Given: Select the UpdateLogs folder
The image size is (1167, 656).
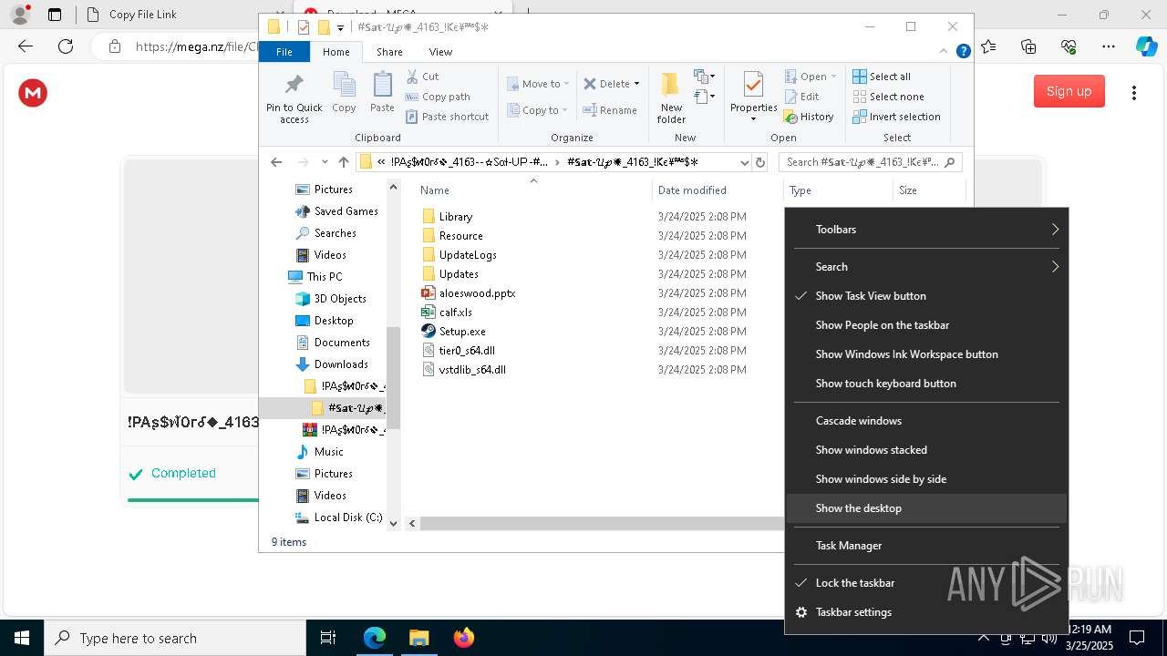Looking at the screenshot, I should (467, 255).
